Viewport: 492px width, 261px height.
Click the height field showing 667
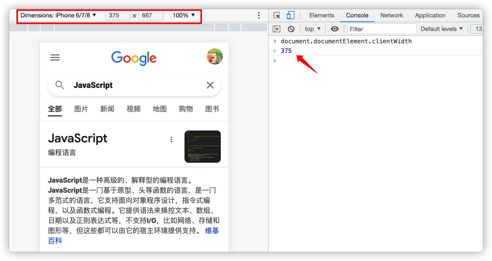coord(151,15)
